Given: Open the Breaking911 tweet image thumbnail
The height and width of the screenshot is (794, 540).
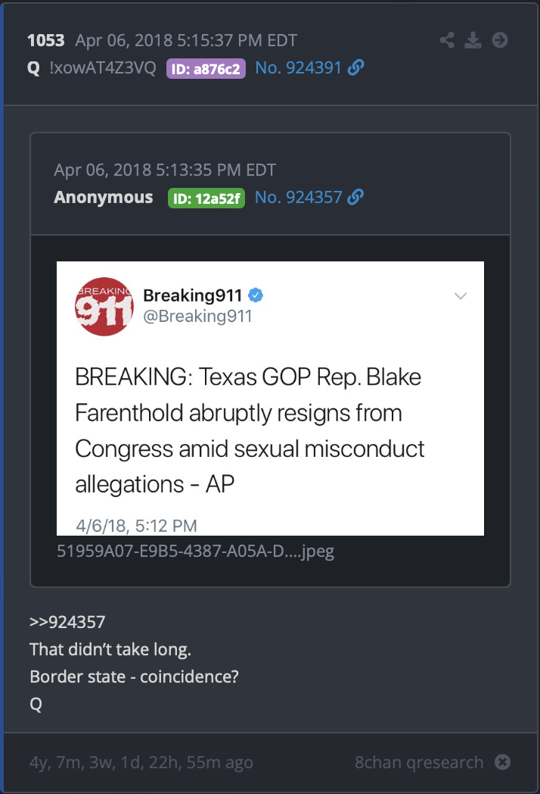Looking at the screenshot, I should point(270,398).
